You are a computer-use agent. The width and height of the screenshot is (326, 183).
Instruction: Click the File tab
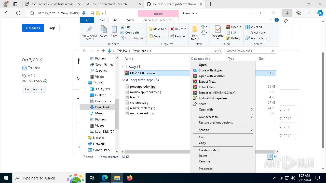[87, 20]
